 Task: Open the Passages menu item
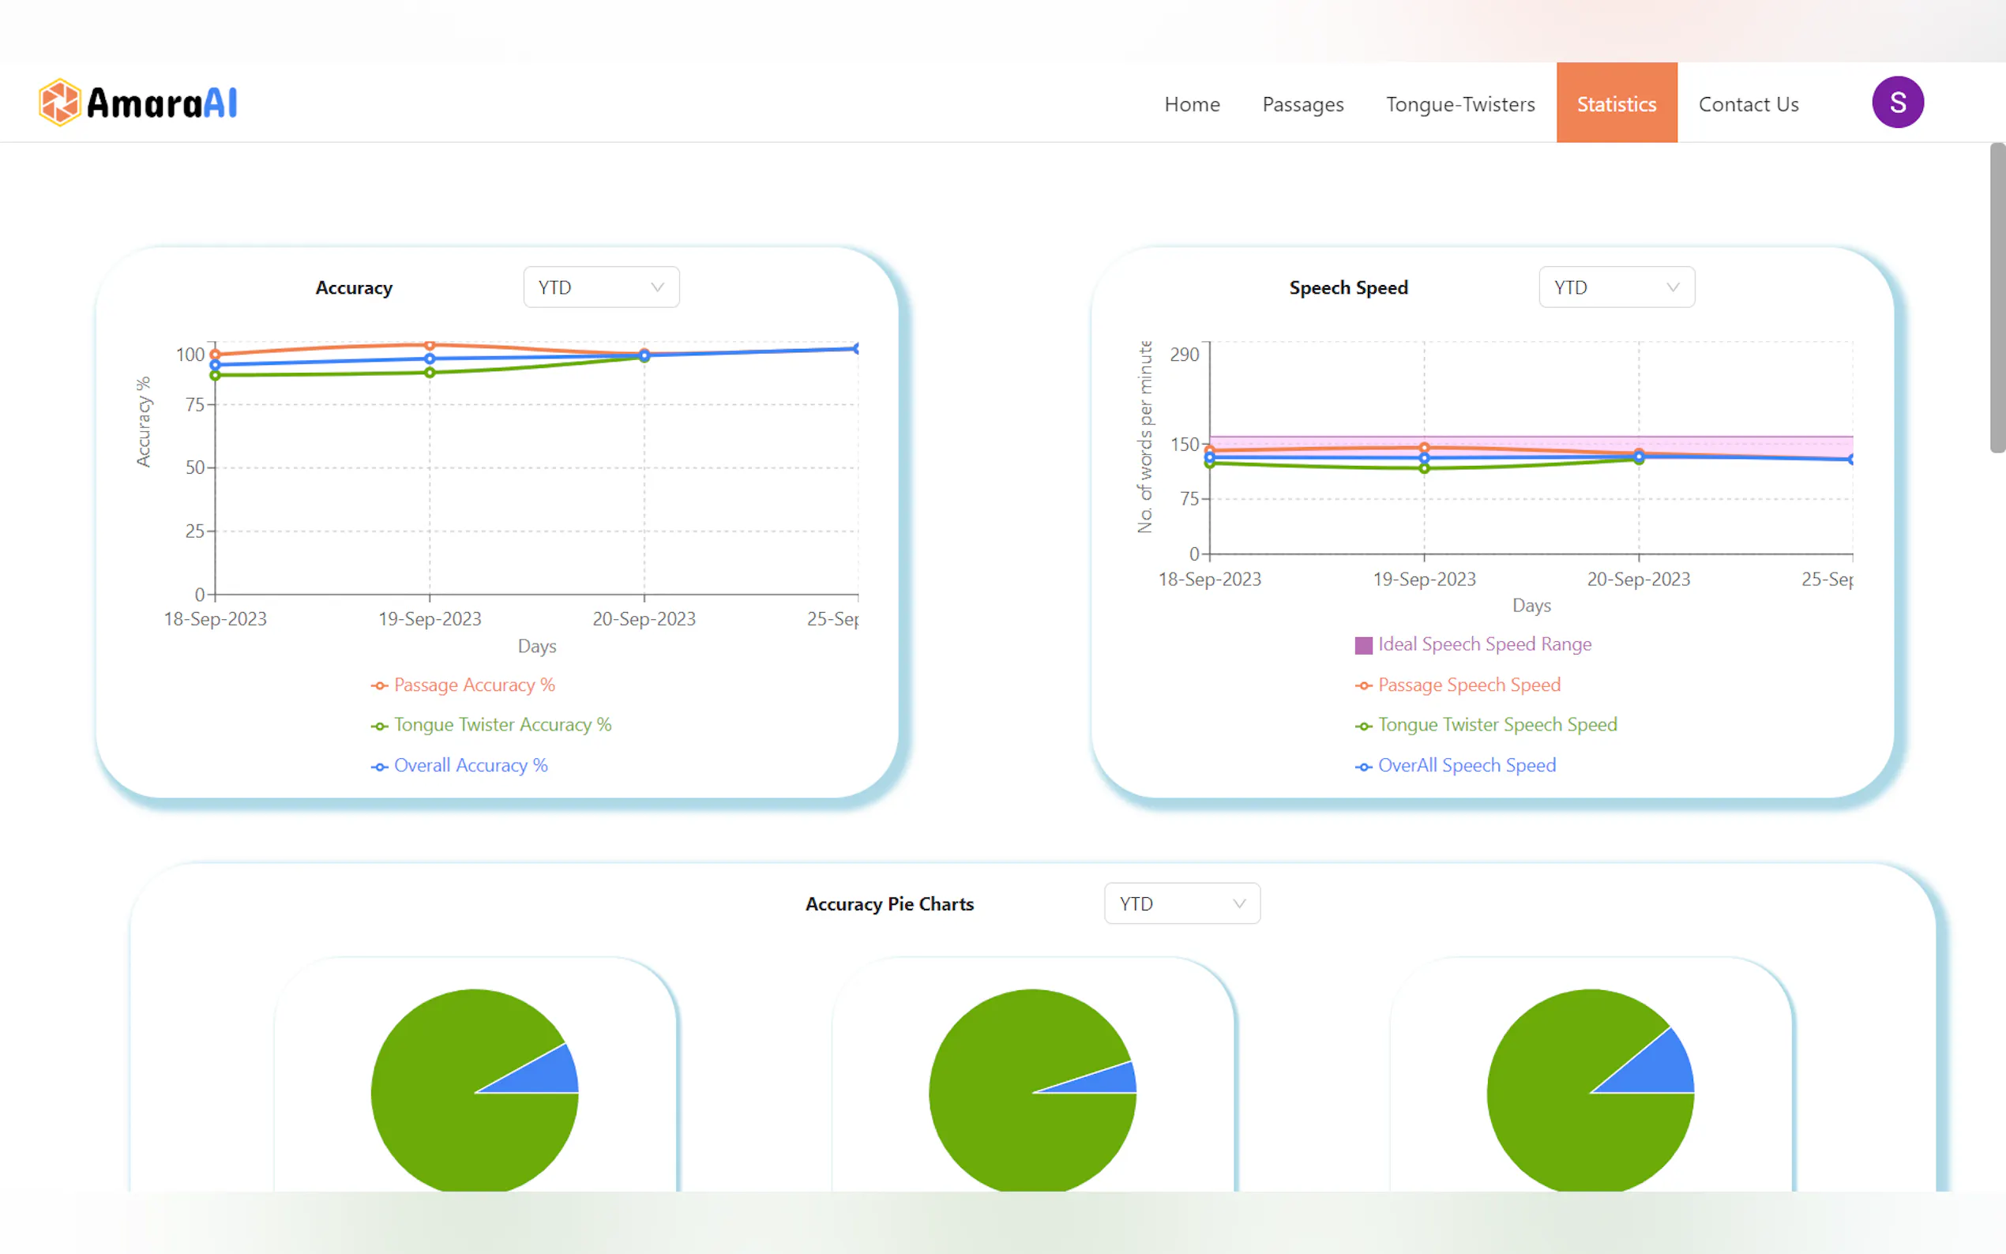tap(1302, 104)
